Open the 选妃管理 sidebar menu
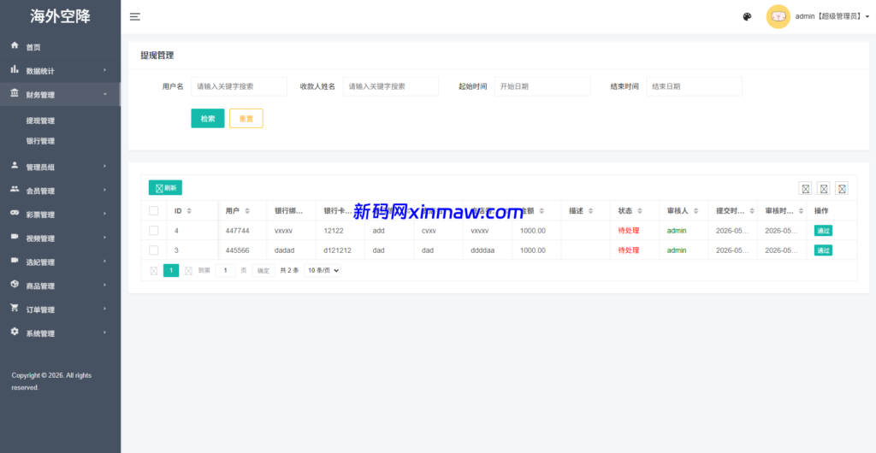 pos(61,262)
